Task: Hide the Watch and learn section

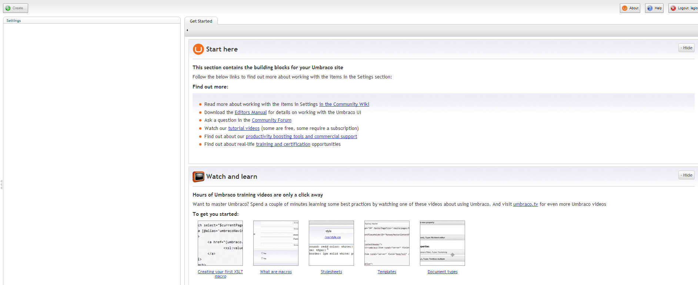Action: tap(687, 175)
